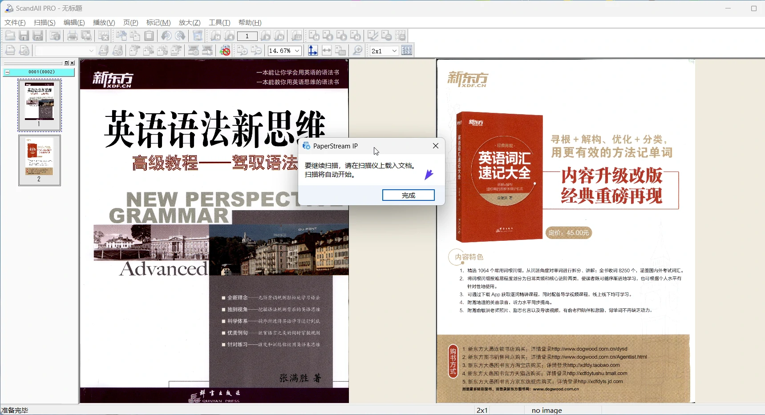Click the Print toolbar icon
765x415 pixels.
pos(72,36)
